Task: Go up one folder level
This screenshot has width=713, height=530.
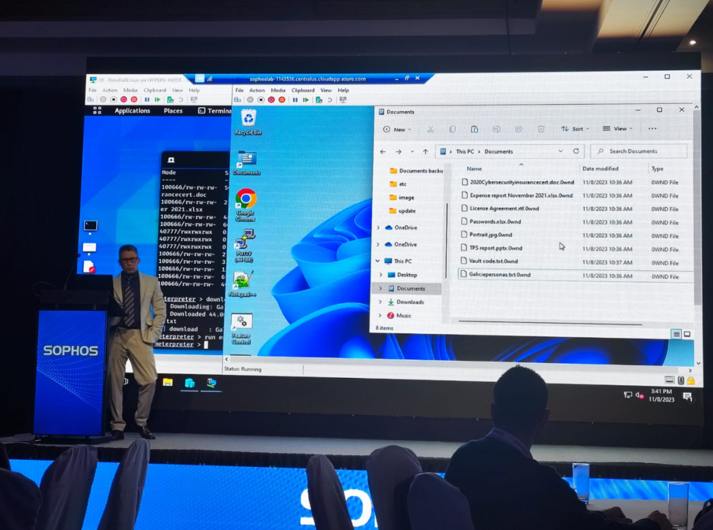Action: tap(425, 152)
